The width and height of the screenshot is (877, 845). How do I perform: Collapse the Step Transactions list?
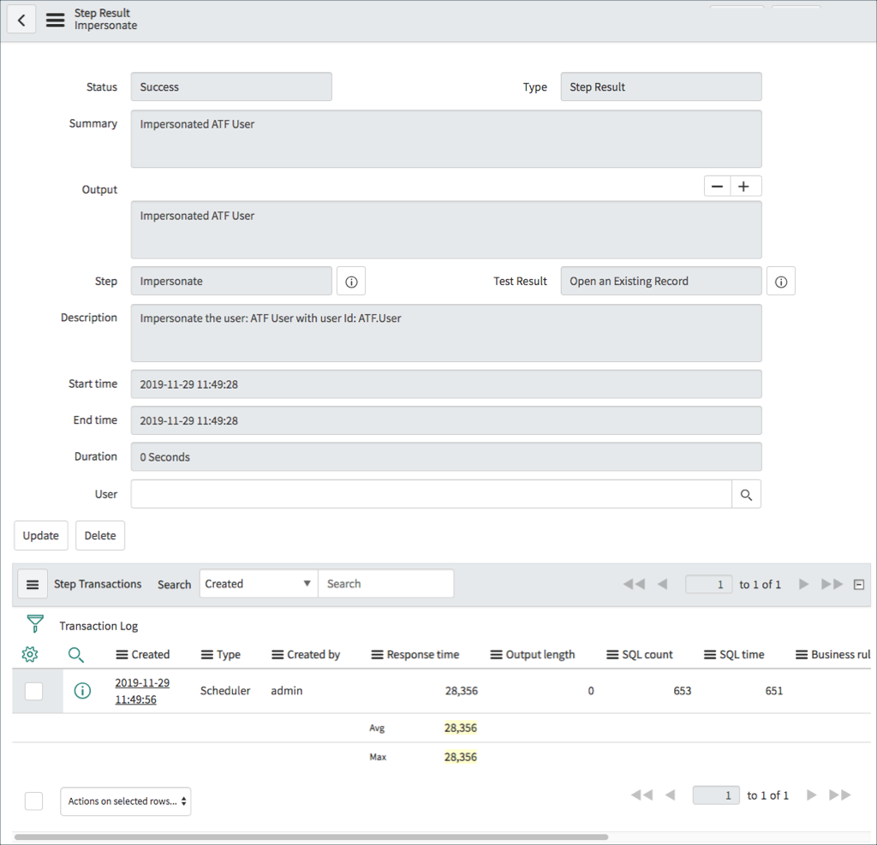858,584
